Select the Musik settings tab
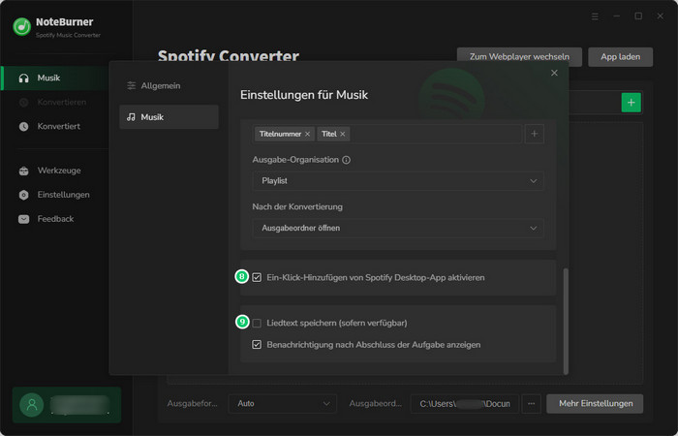The image size is (678, 436). point(169,117)
